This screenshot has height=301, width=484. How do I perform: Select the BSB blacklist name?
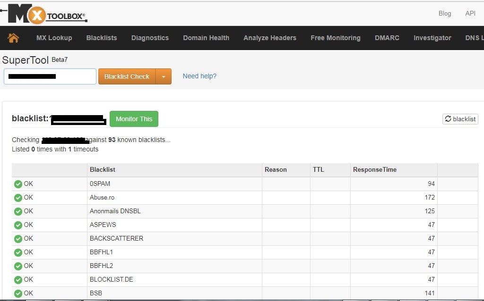[96, 293]
